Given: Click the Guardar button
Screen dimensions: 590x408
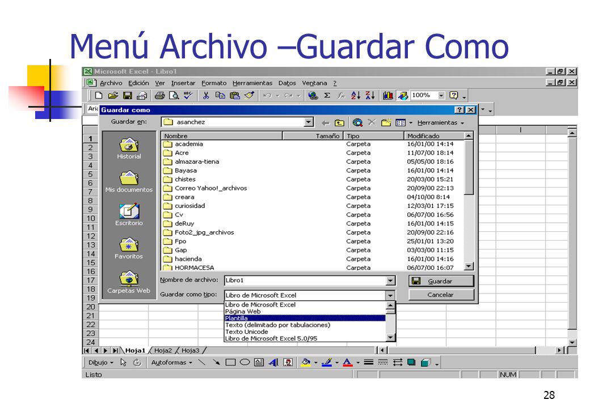Looking at the screenshot, I should click(x=441, y=281).
